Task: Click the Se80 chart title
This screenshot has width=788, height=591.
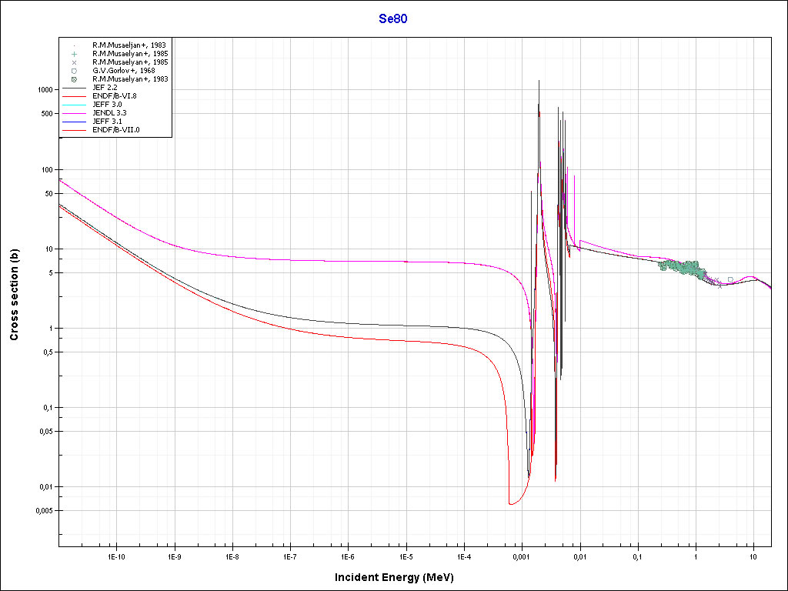Action: tap(393, 19)
